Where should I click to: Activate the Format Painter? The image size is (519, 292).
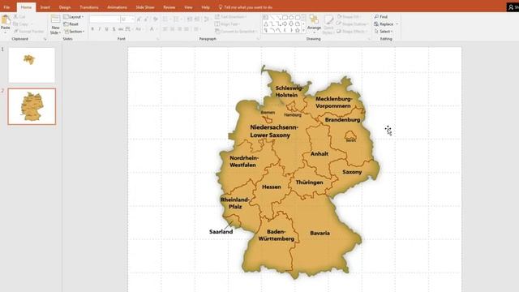29,31
